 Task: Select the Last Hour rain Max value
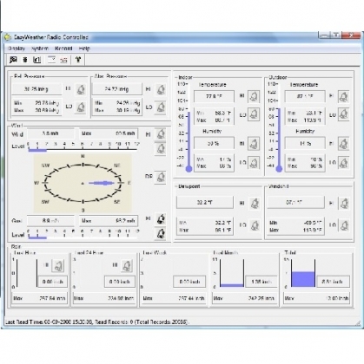click(39, 298)
